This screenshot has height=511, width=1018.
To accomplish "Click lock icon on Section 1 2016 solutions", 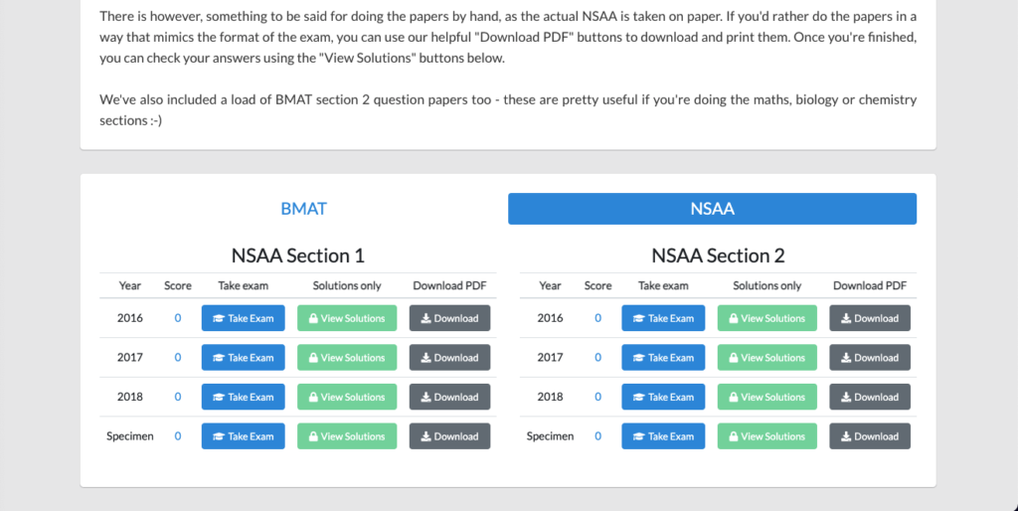I will pyautogui.click(x=313, y=318).
